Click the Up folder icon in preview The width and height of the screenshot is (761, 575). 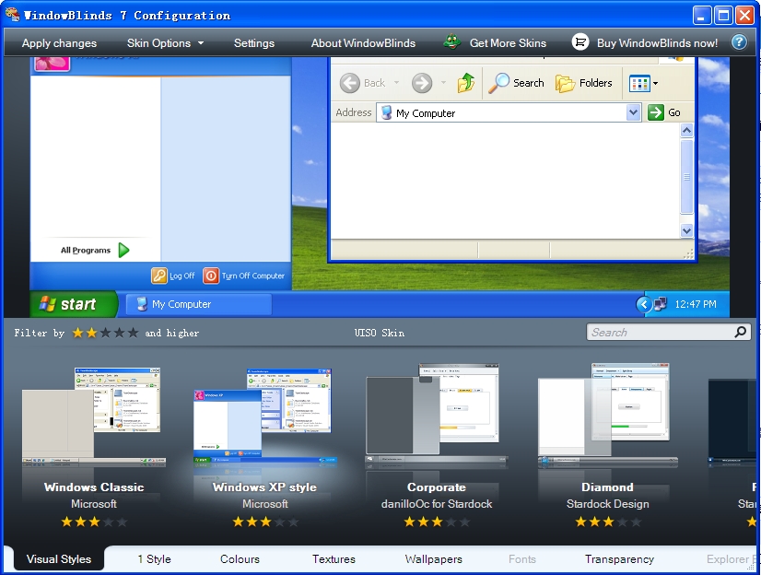(466, 83)
